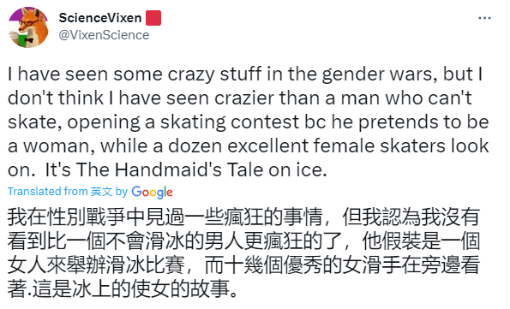Click the word 'by' before Google
Screen dimensions: 510x309
[x=122, y=192]
